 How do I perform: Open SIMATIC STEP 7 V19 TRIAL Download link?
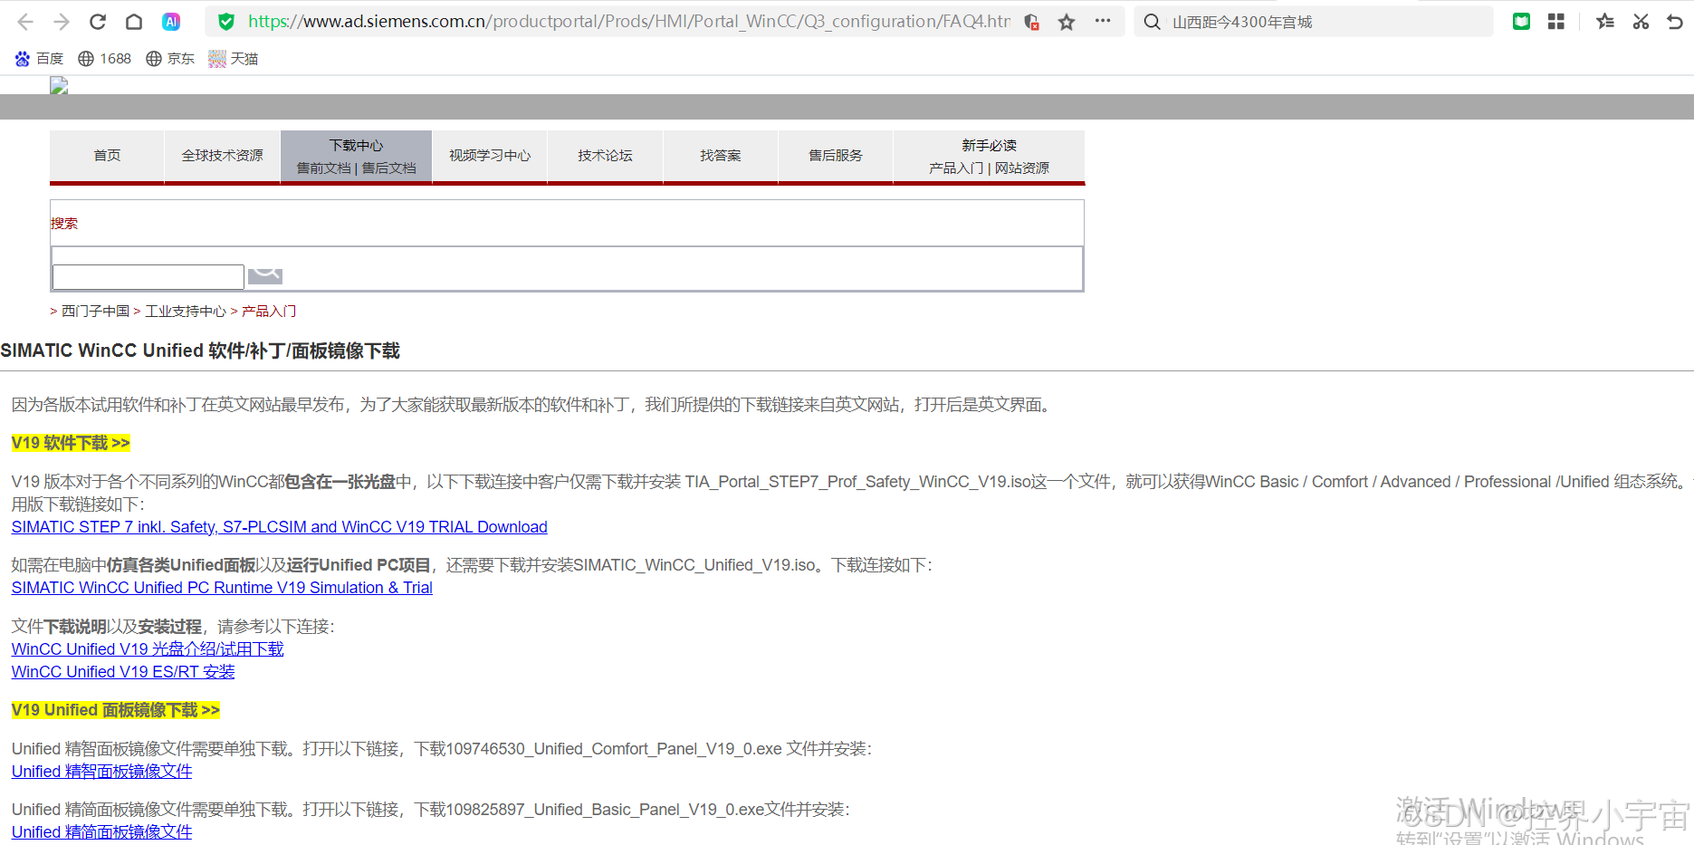pyautogui.click(x=279, y=527)
